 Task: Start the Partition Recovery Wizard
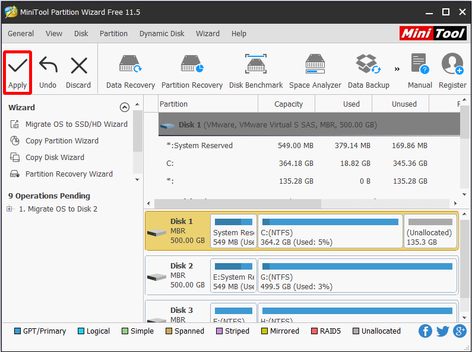coord(69,174)
